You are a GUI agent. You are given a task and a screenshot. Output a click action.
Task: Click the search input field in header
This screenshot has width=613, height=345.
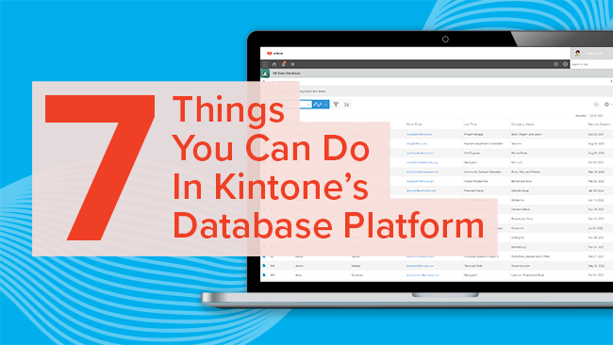coord(591,64)
